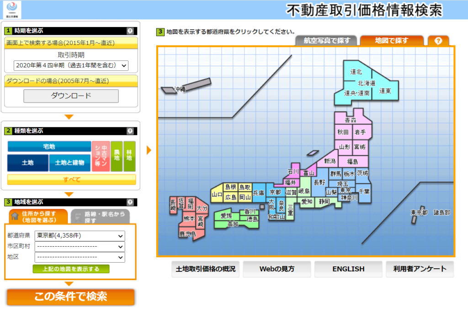This screenshot has width=468, height=314.
Task: Select the 農地 property type
Action: pos(117,156)
